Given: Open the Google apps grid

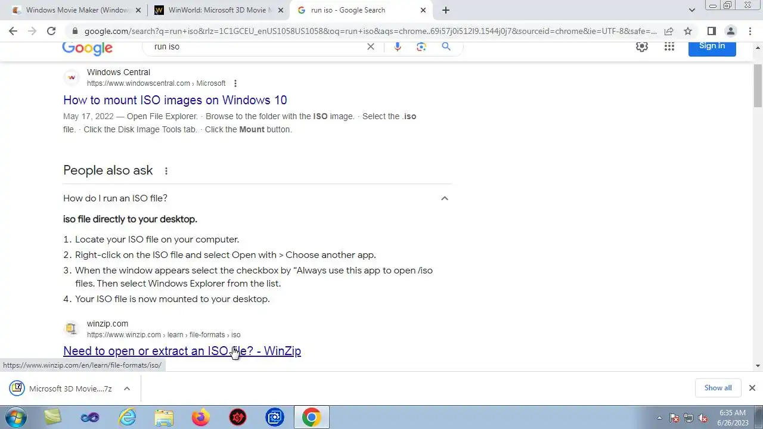Looking at the screenshot, I should pyautogui.click(x=669, y=46).
